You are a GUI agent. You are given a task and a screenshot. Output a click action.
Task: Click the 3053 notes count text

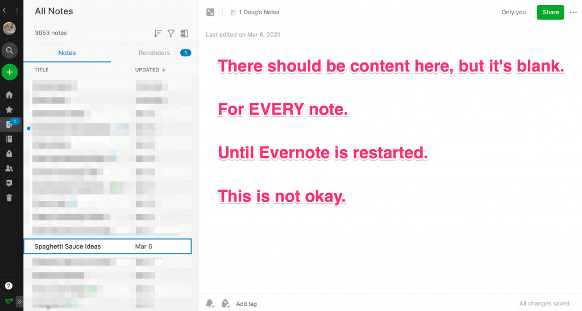51,32
